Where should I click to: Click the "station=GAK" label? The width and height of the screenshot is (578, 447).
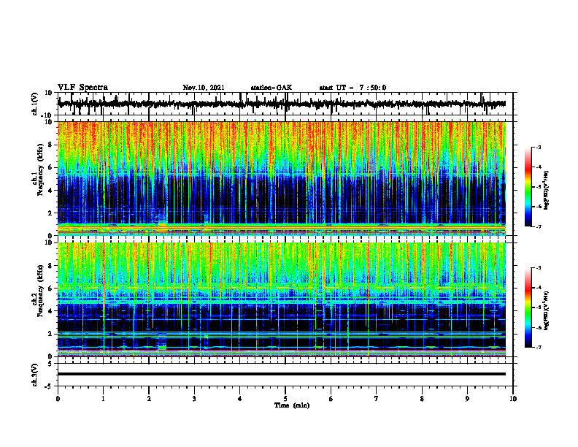[x=271, y=88]
